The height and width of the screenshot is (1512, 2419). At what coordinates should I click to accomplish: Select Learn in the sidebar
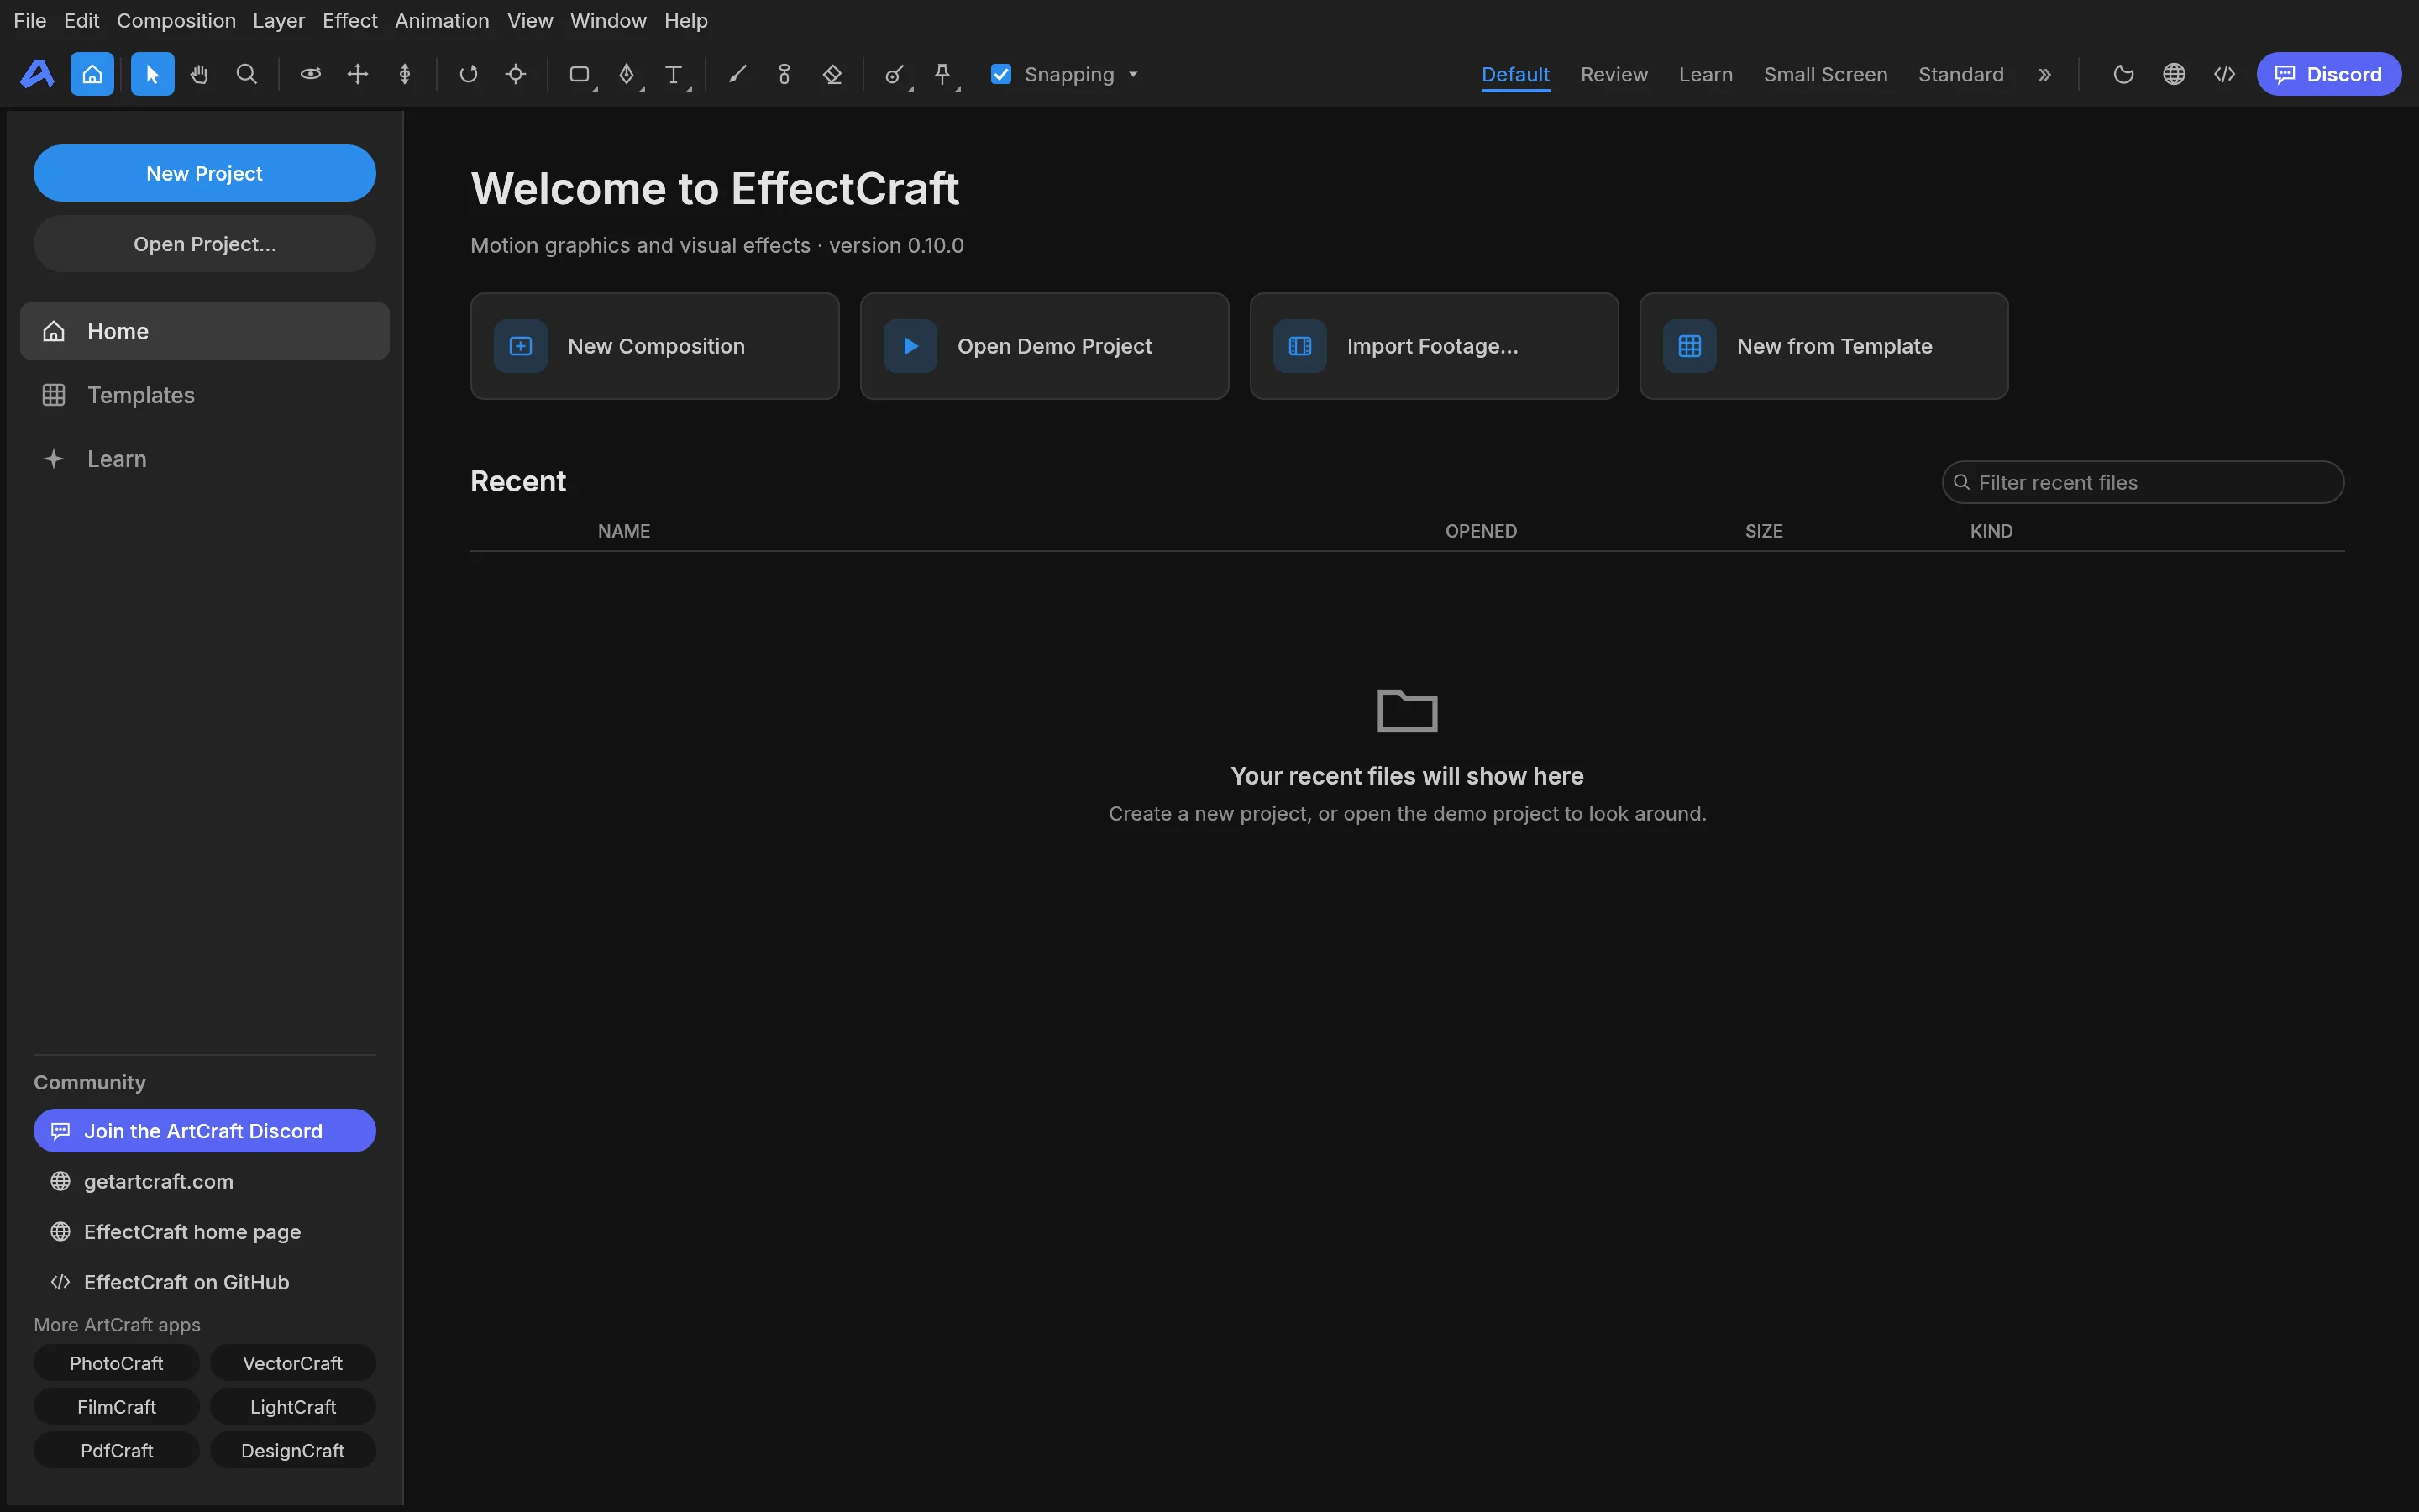click(x=205, y=459)
